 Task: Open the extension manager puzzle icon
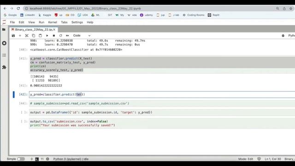pos(4,67)
